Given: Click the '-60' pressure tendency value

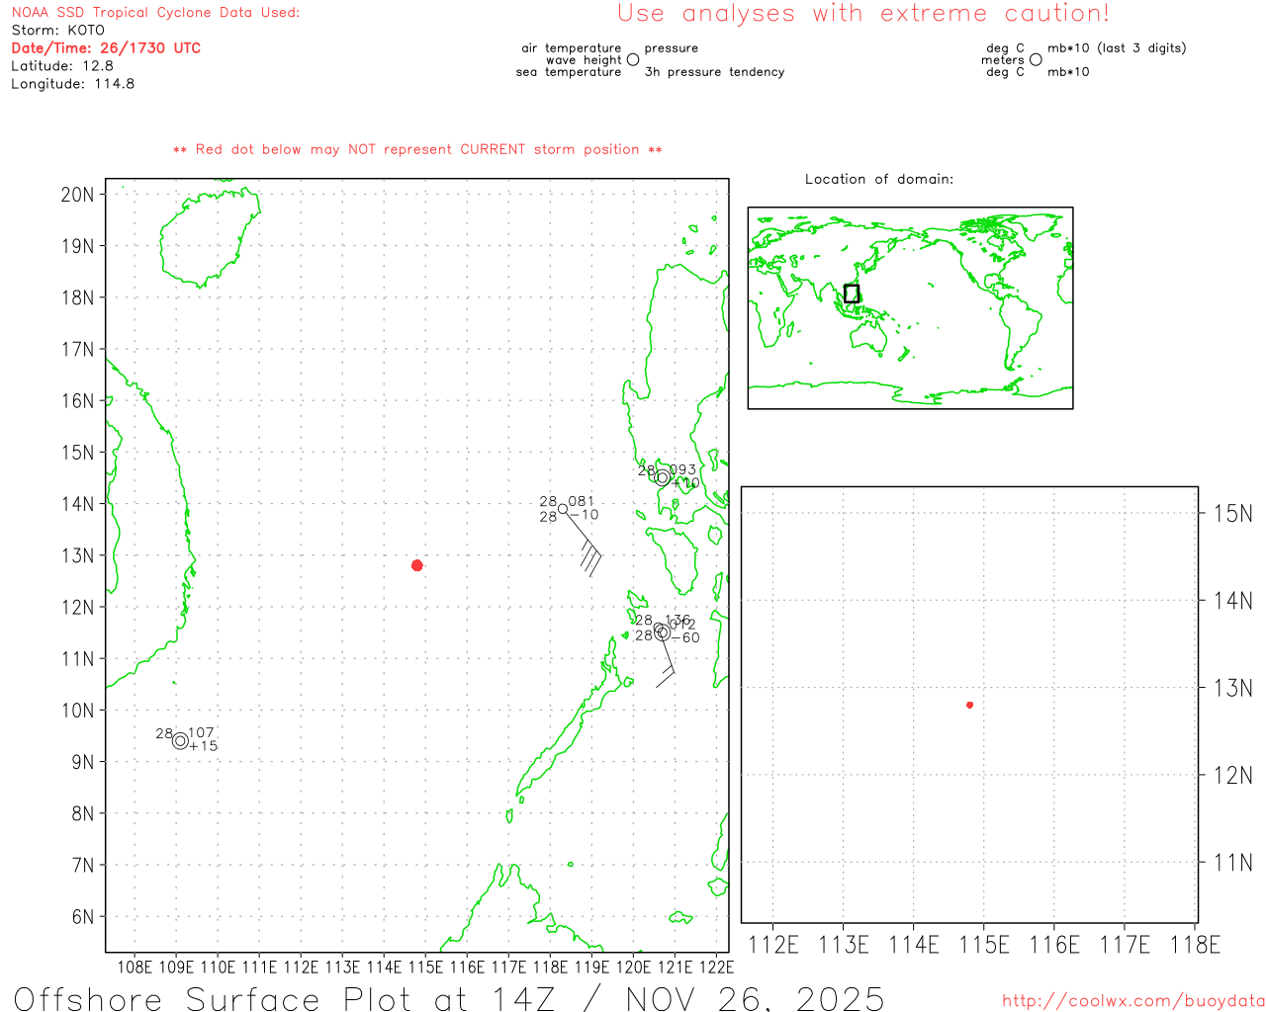Looking at the screenshot, I should tap(685, 638).
